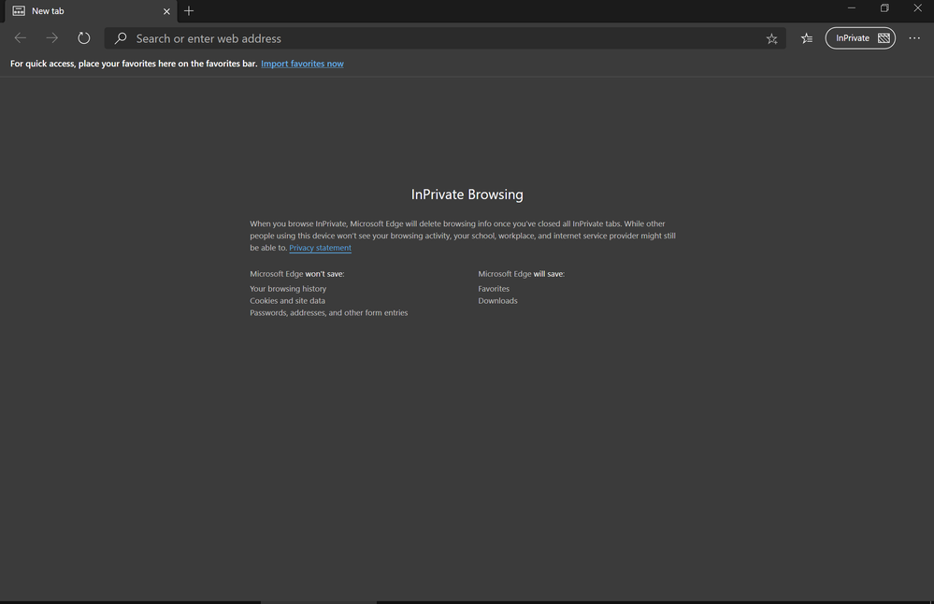Image resolution: width=934 pixels, height=604 pixels.
Task: Refresh the page with reload icon
Action: point(84,38)
